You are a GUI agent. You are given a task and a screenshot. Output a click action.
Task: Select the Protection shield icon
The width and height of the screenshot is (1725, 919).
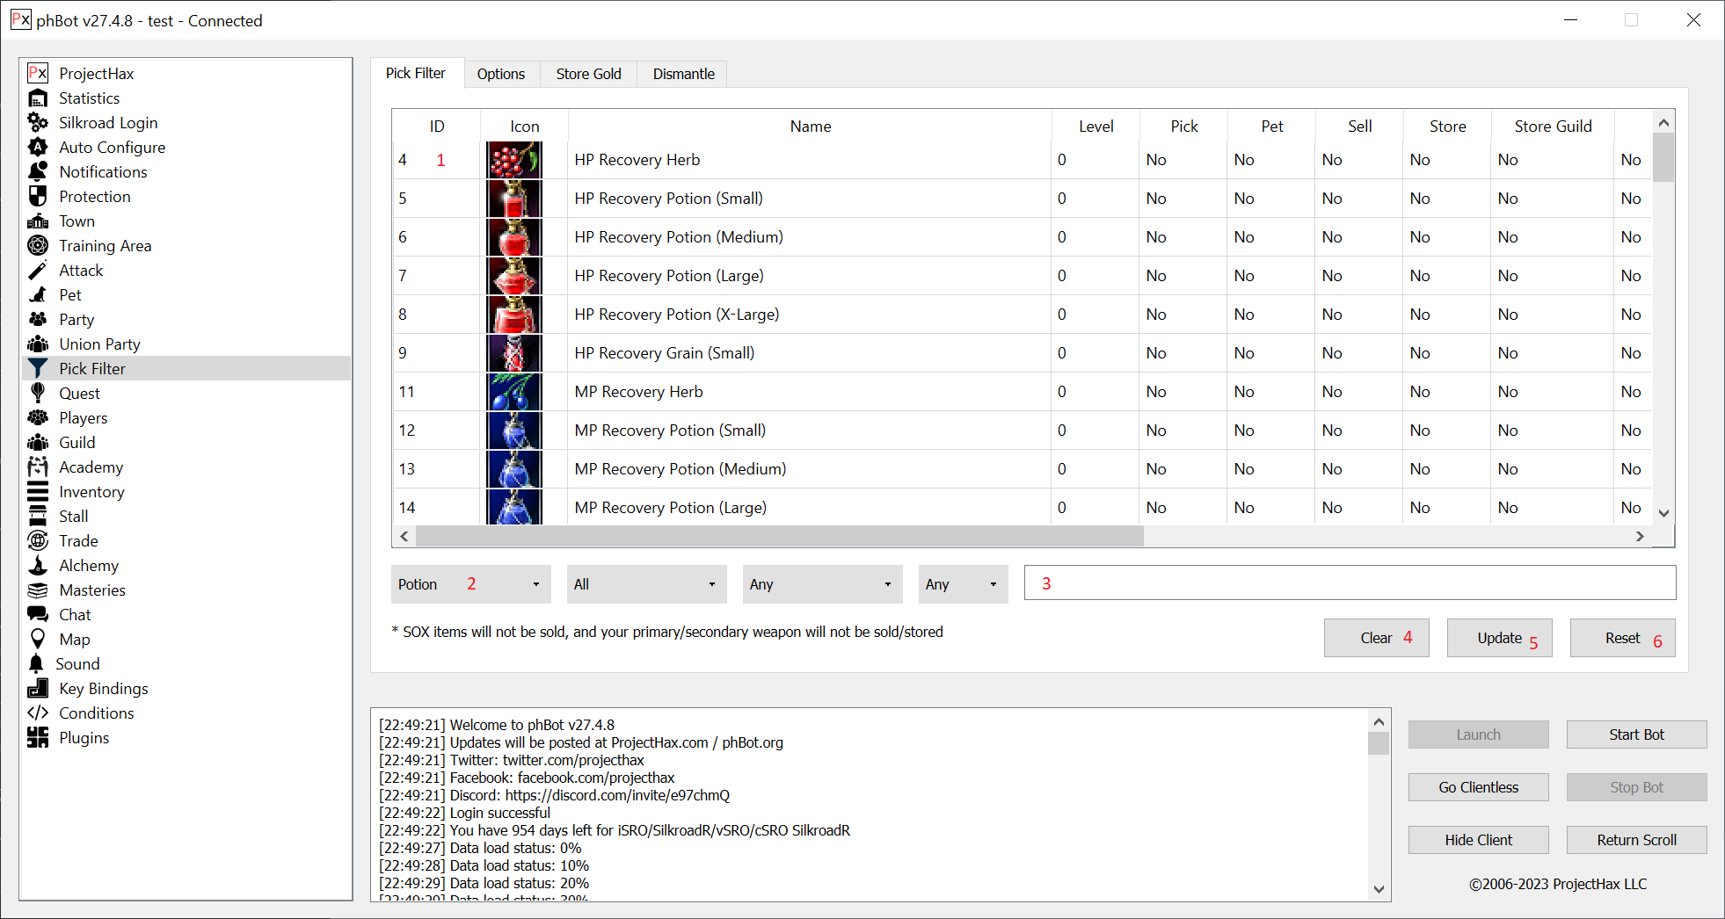tap(38, 197)
